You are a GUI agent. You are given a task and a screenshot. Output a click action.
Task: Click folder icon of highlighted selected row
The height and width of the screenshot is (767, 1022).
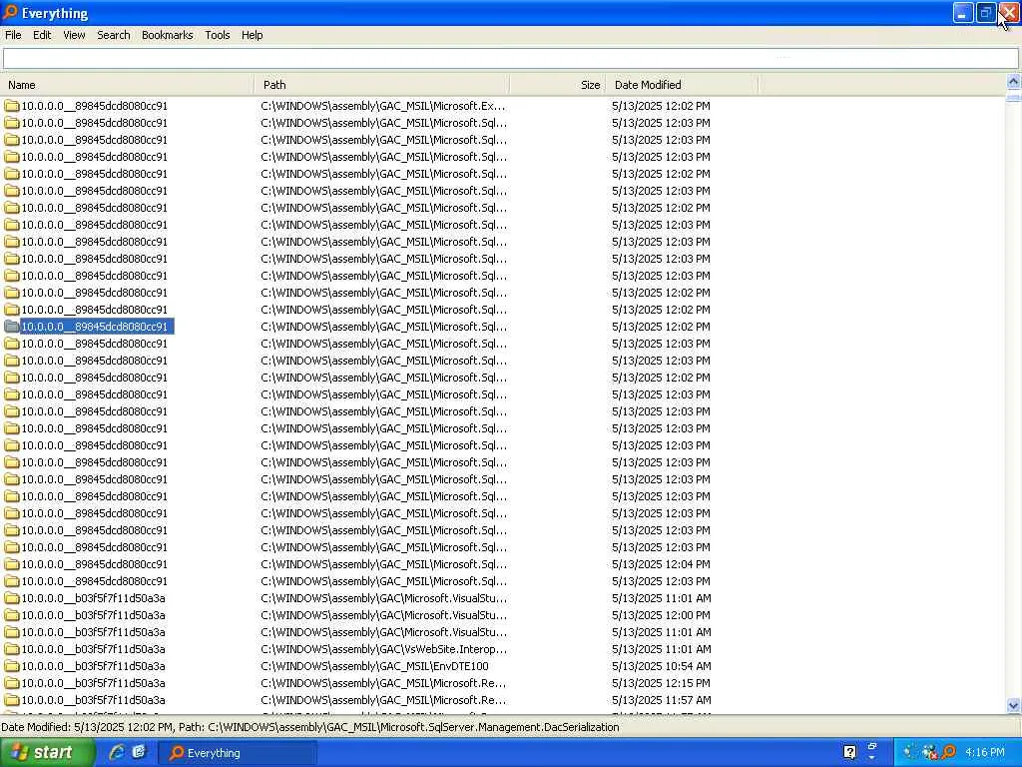pyautogui.click(x=12, y=327)
